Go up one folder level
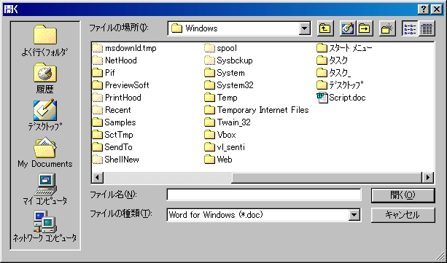The image size is (447, 263). pyautogui.click(x=325, y=28)
